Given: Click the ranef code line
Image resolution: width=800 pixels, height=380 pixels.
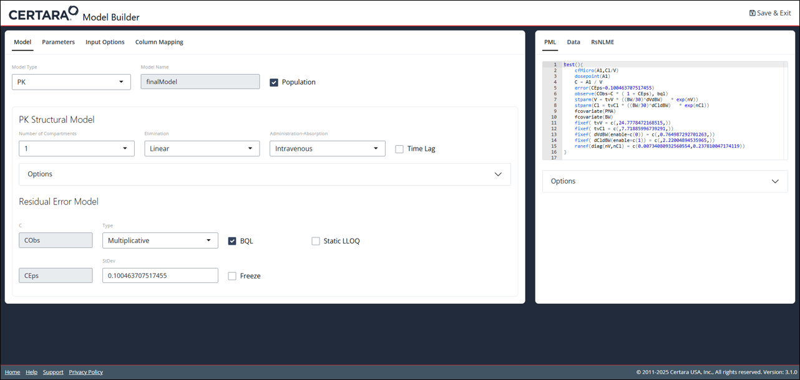Looking at the screenshot, I should tap(660, 146).
